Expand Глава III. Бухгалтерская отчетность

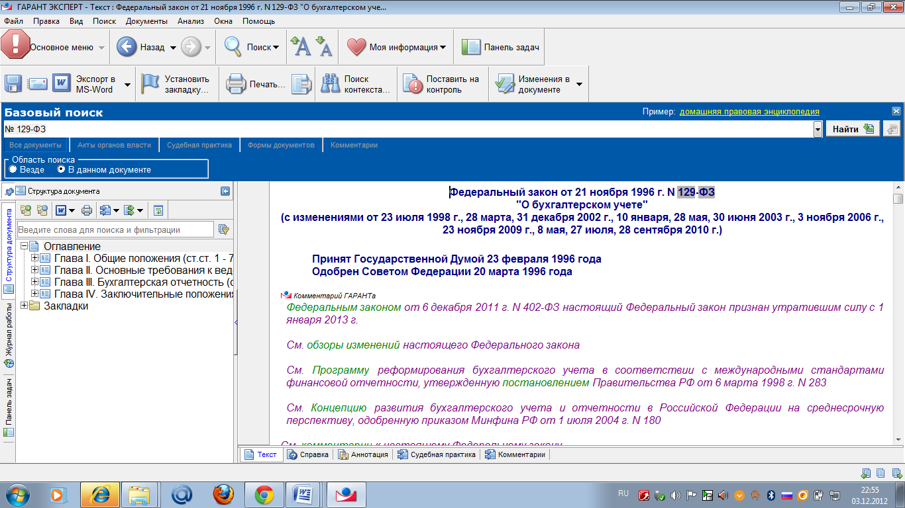coord(35,282)
